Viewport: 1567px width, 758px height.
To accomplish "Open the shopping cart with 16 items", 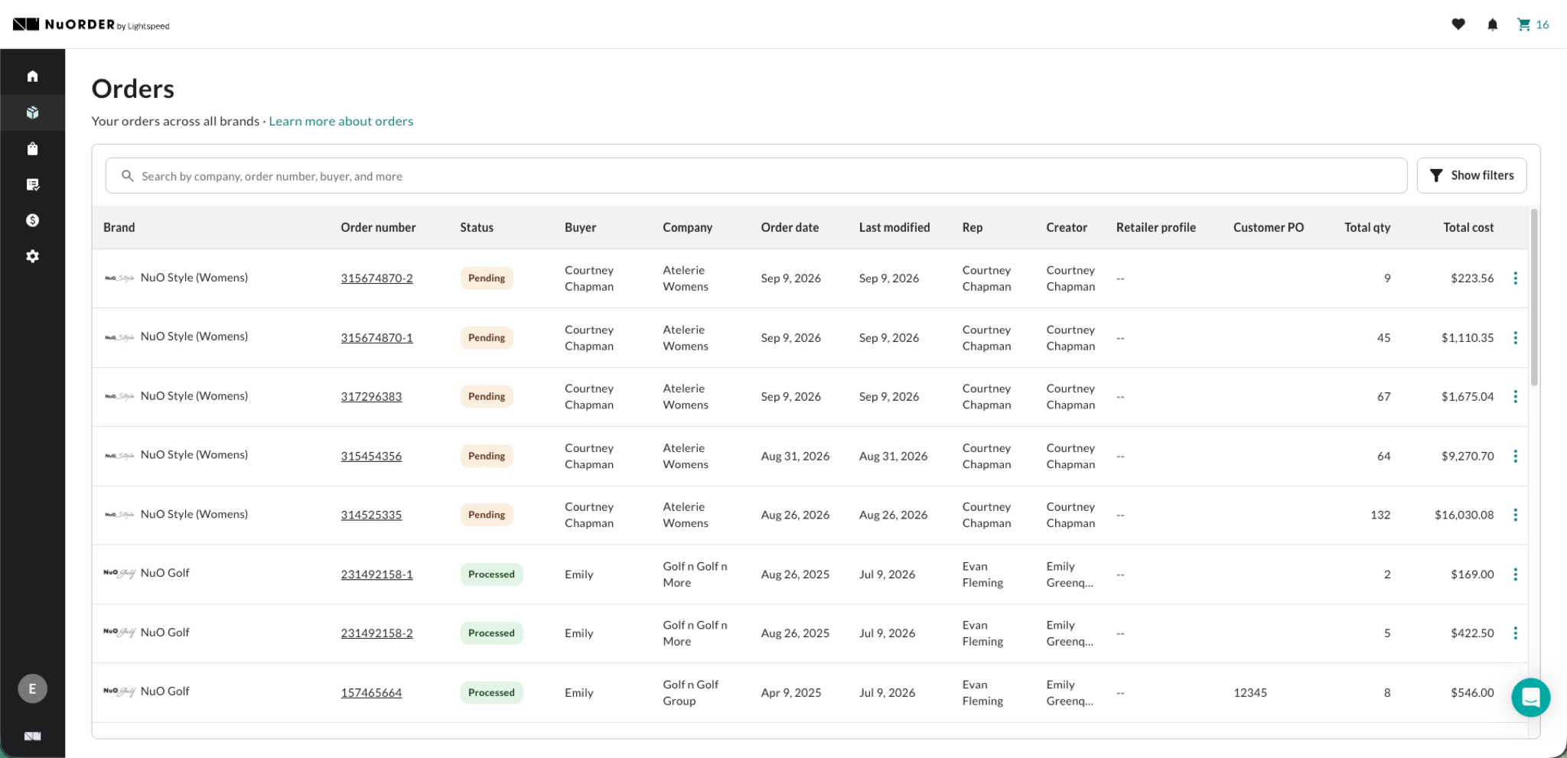I will click(x=1533, y=24).
